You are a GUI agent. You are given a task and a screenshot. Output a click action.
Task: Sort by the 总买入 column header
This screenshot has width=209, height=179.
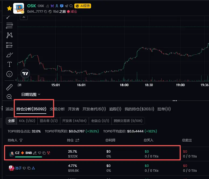point(148,140)
